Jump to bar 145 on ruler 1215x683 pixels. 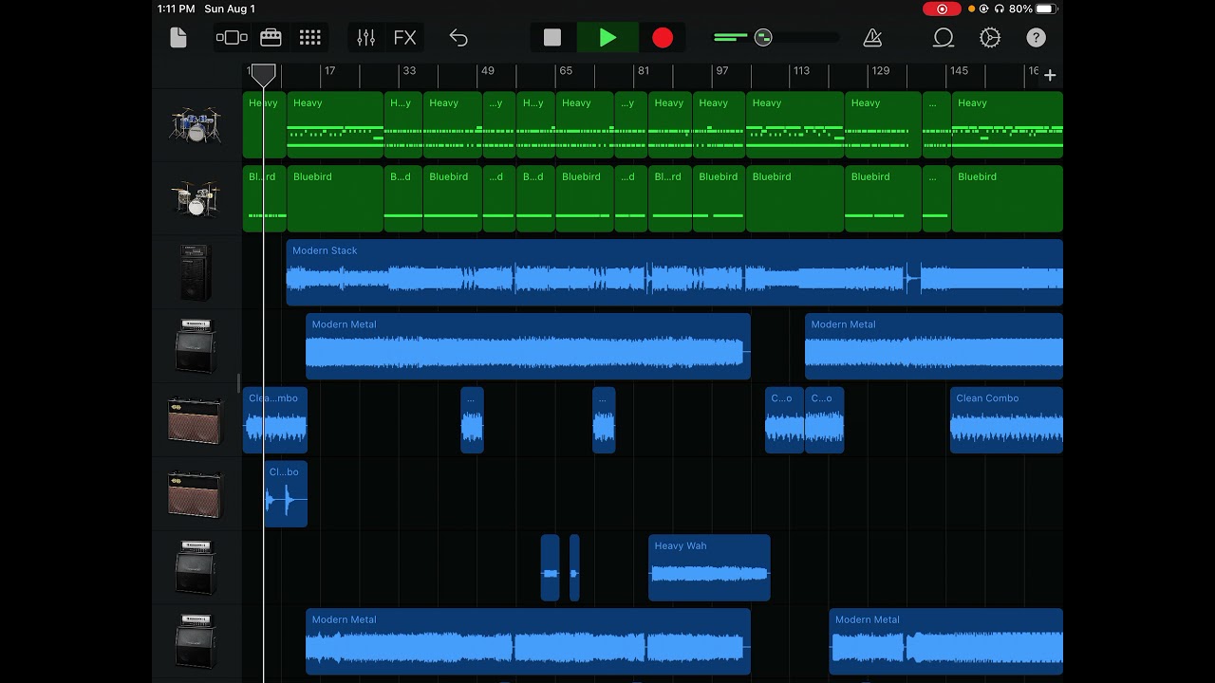tap(959, 71)
